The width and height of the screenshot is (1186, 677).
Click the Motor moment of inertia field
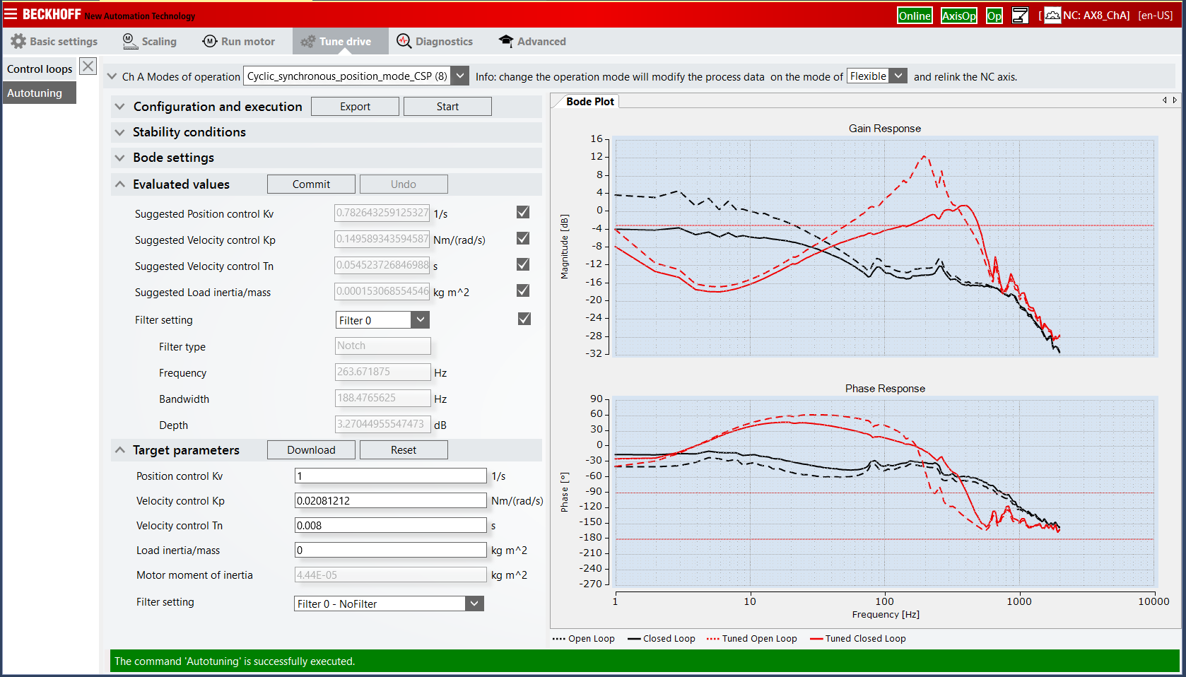[x=390, y=575]
